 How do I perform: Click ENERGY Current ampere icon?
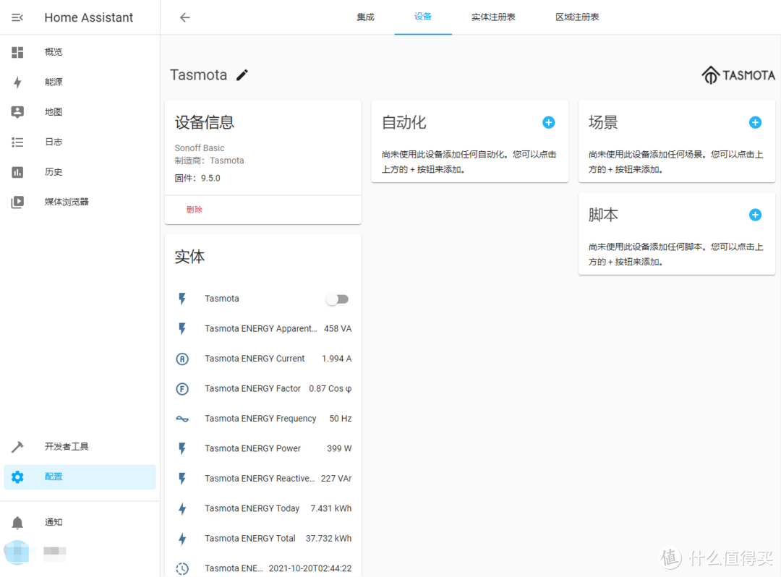[x=182, y=359]
